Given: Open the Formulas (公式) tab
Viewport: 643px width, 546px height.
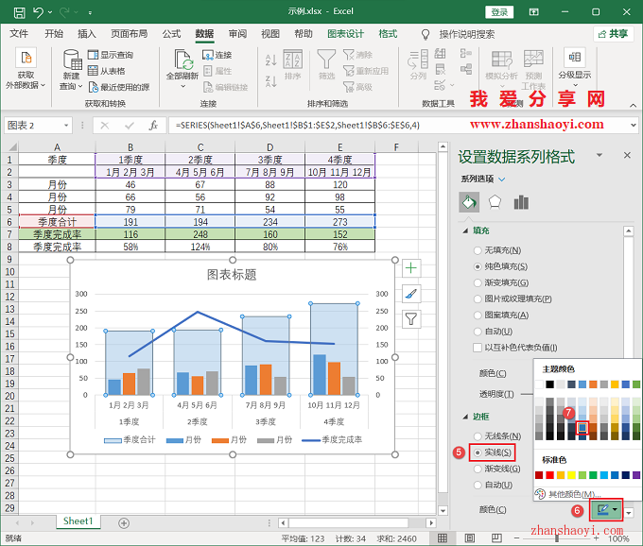Looking at the screenshot, I should point(171,34).
